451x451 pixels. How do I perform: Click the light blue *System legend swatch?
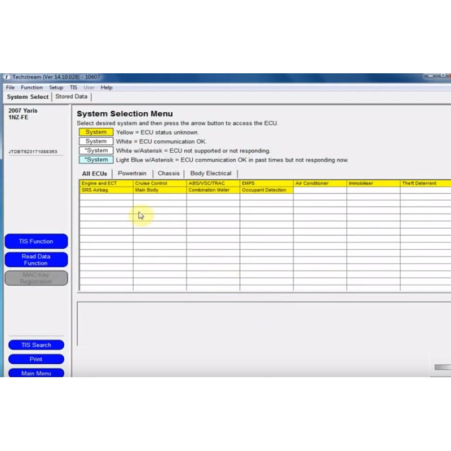coord(96,160)
